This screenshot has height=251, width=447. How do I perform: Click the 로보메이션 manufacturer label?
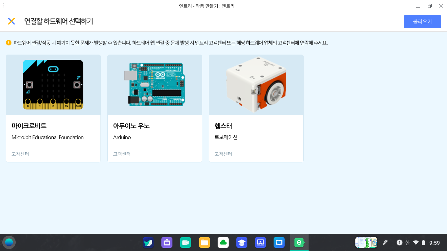pos(226,137)
